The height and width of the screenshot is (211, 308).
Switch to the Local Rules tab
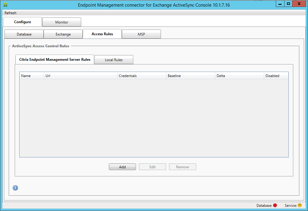point(114,60)
